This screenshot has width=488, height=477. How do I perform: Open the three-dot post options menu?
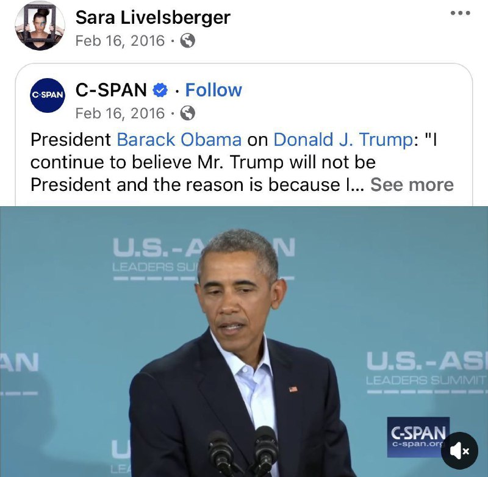[x=461, y=13]
